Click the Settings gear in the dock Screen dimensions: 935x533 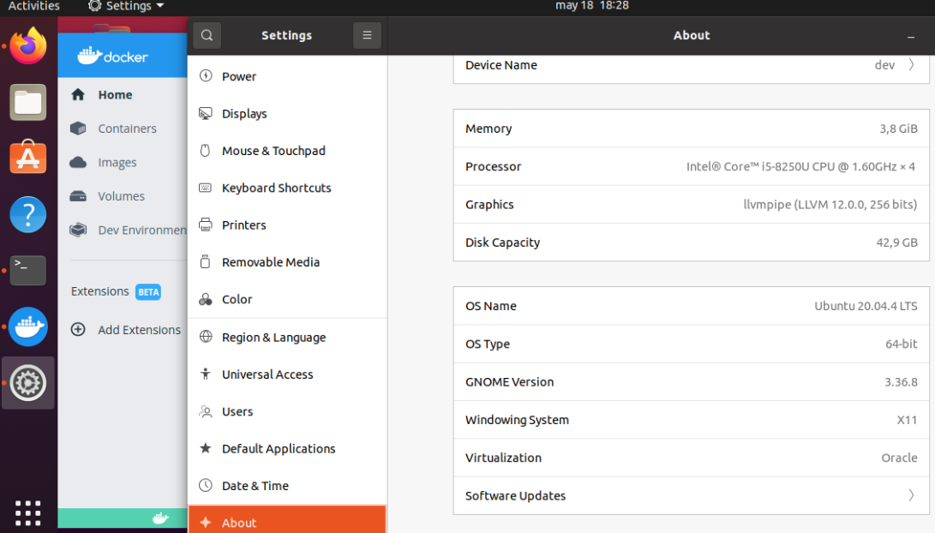click(28, 383)
